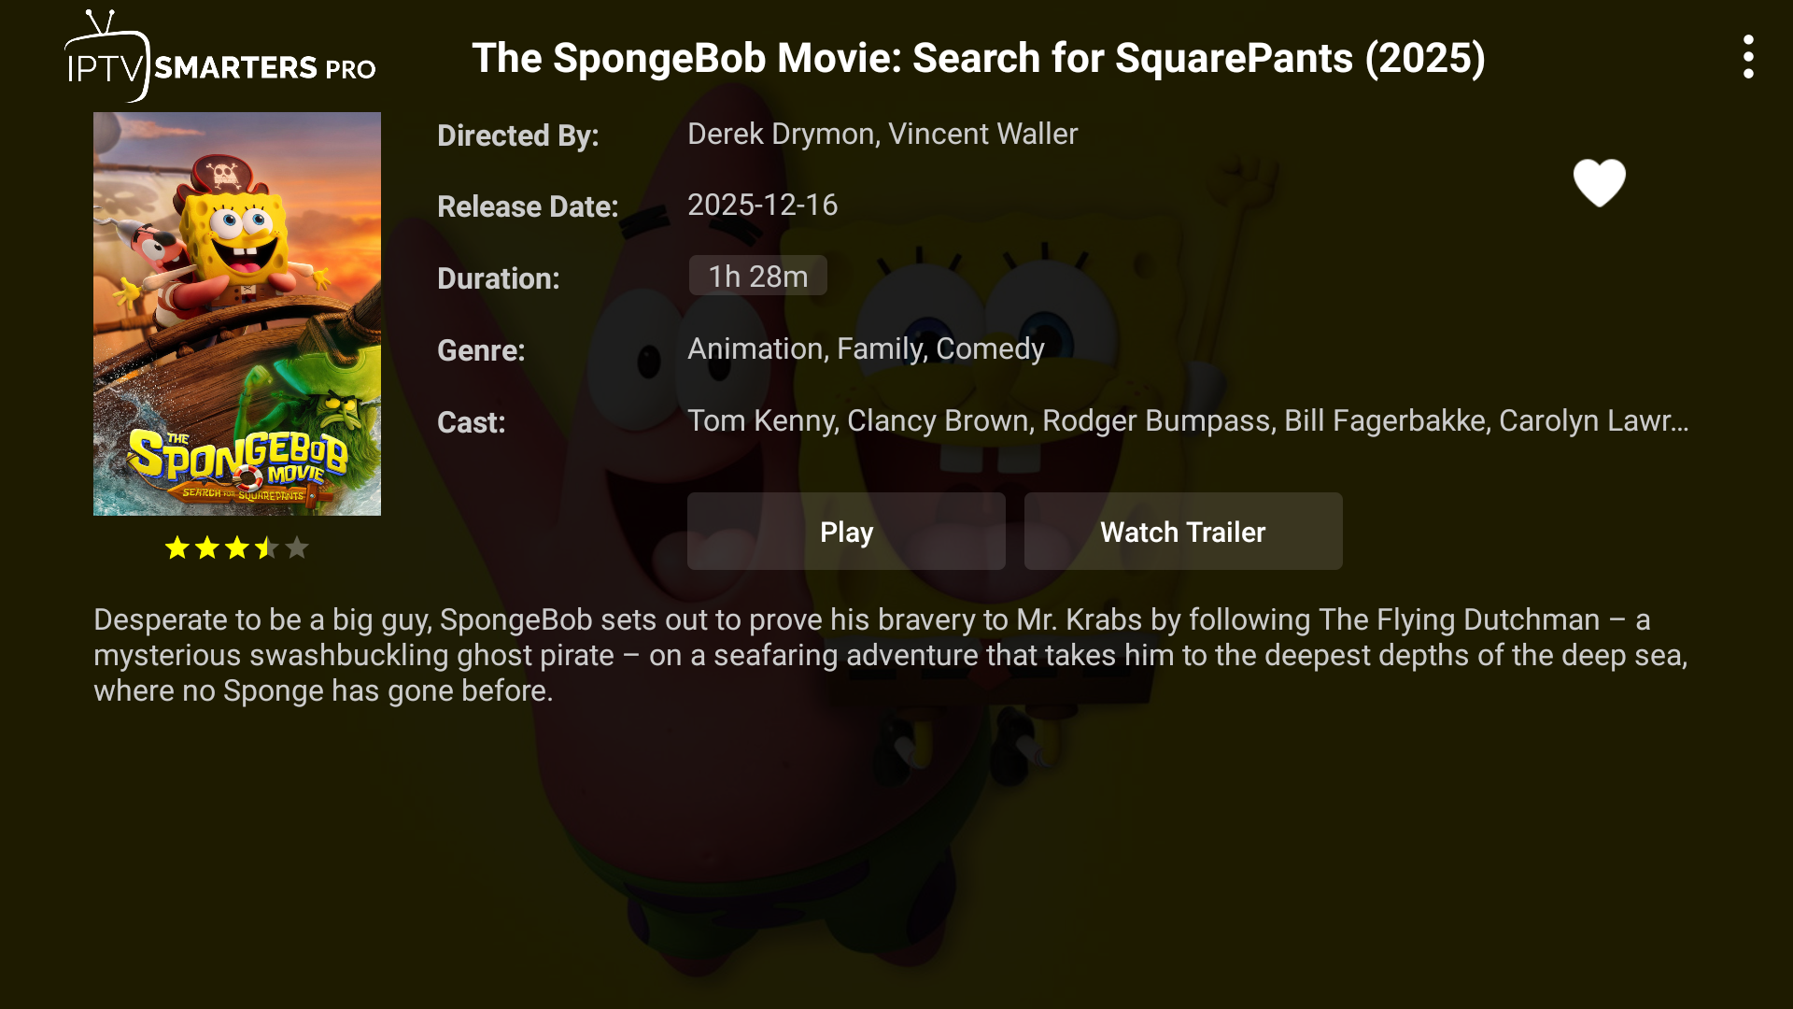Click the "Cast:" field label
Screen dimensions: 1793x1009
(x=471, y=422)
